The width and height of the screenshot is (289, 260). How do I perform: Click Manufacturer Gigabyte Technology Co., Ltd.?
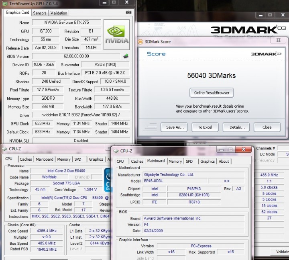coord(194,175)
